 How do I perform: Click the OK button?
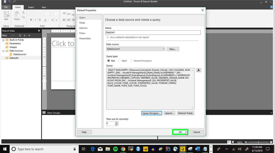pyautogui.click(x=180, y=132)
